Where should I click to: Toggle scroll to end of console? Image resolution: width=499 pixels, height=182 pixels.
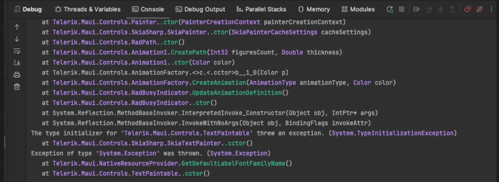tap(17, 63)
